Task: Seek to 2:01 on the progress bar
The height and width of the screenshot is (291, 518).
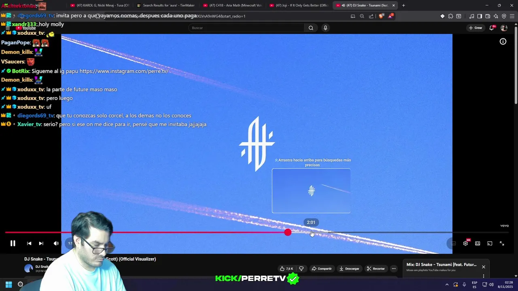Action: (x=311, y=232)
